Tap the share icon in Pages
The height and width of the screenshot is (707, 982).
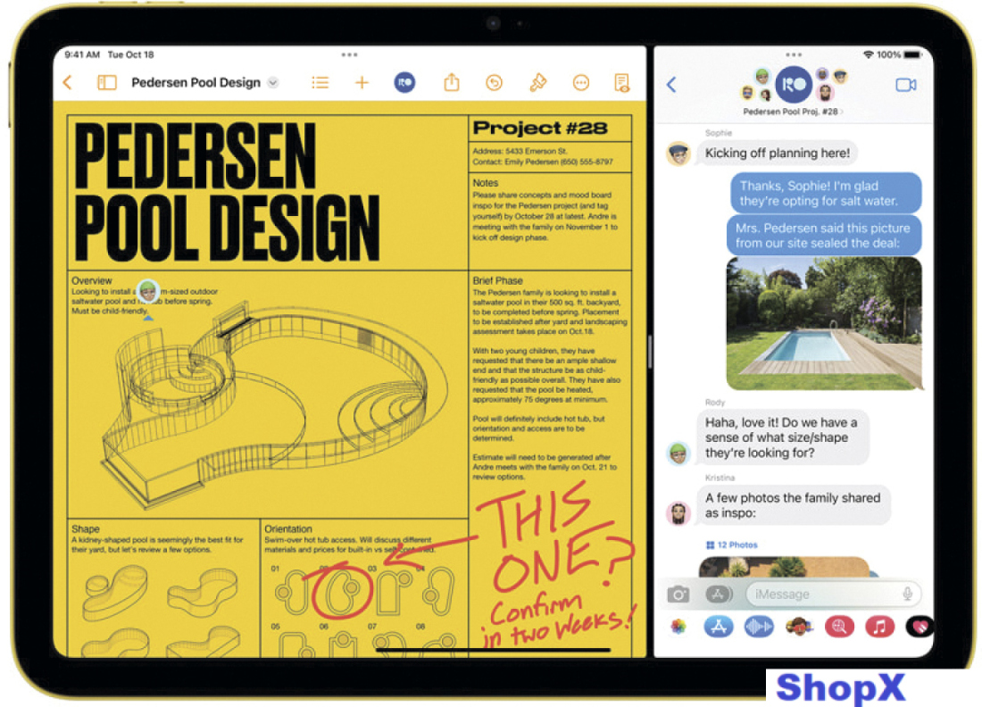pyautogui.click(x=452, y=82)
